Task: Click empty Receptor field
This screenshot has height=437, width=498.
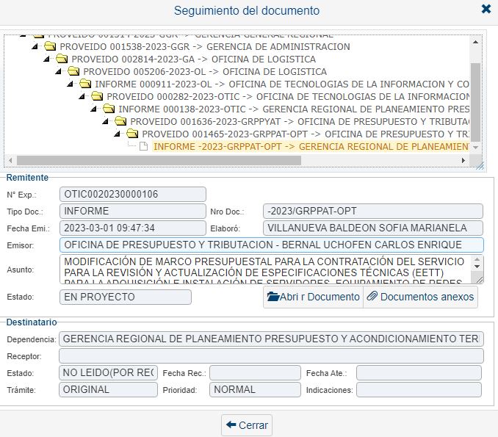Action: point(271,355)
